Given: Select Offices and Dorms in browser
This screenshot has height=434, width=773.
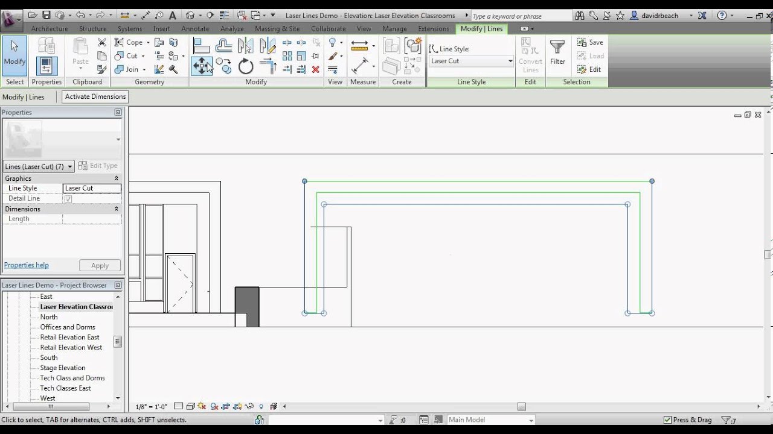Looking at the screenshot, I should tap(68, 327).
